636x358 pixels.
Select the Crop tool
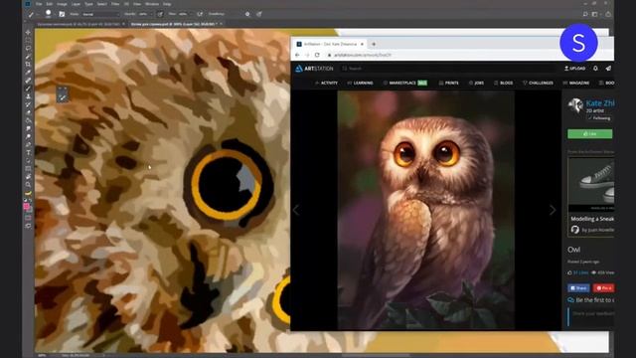click(28, 64)
